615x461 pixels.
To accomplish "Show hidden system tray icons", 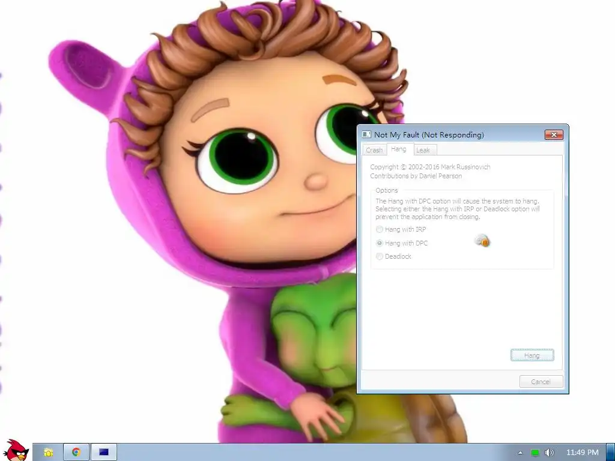I will pyautogui.click(x=520, y=453).
